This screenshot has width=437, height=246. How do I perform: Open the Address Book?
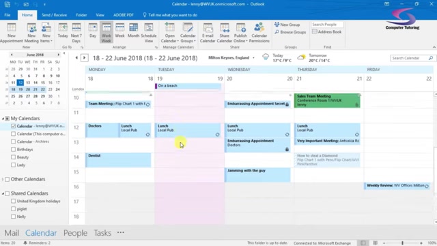coord(327,32)
